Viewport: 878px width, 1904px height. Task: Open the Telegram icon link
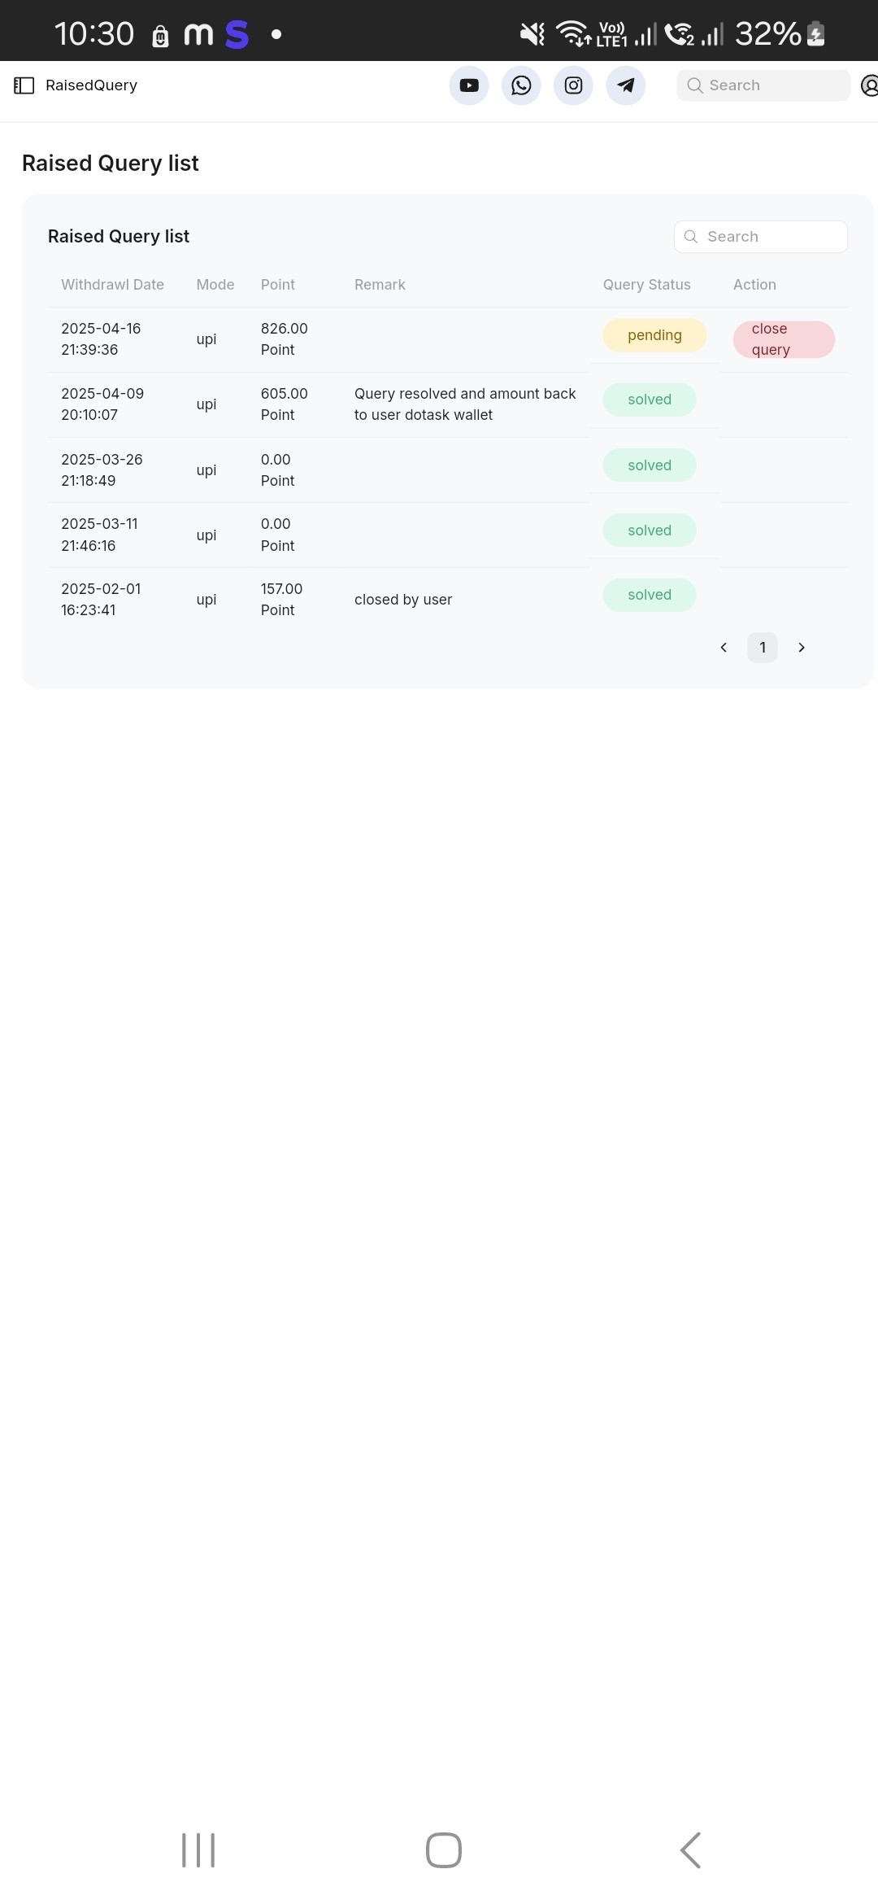tap(626, 85)
